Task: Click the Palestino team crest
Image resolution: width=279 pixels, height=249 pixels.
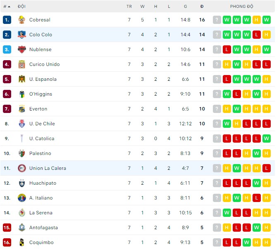Action: tap(22, 153)
